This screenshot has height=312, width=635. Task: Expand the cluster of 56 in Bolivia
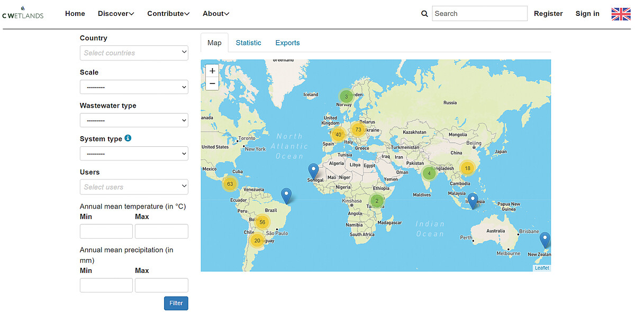point(262,222)
